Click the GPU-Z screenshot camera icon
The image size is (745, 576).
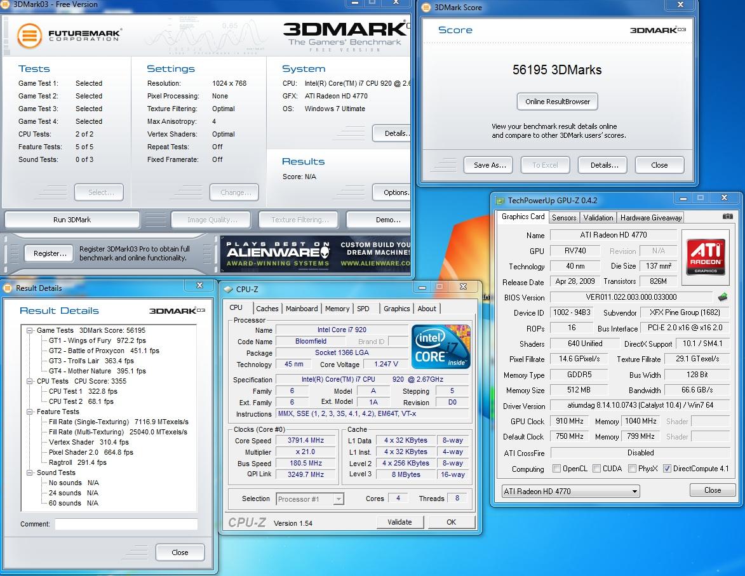(727, 216)
